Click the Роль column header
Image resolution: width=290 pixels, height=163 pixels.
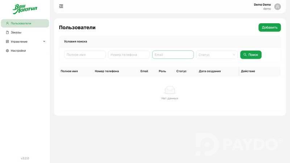162,71
